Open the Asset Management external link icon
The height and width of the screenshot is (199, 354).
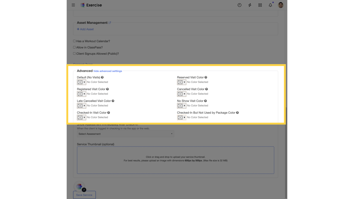click(x=110, y=23)
